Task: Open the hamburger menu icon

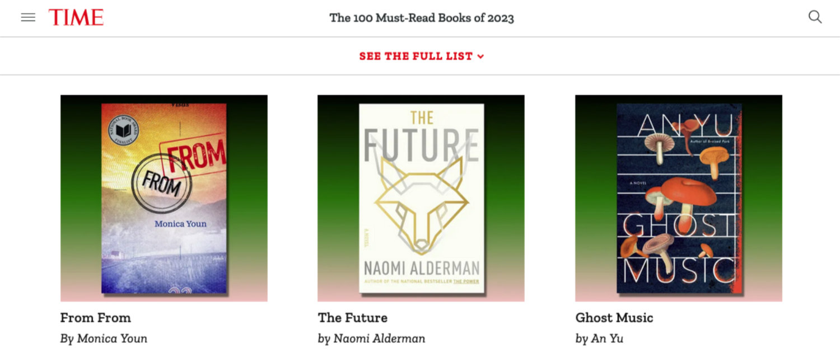Action: 28,17
